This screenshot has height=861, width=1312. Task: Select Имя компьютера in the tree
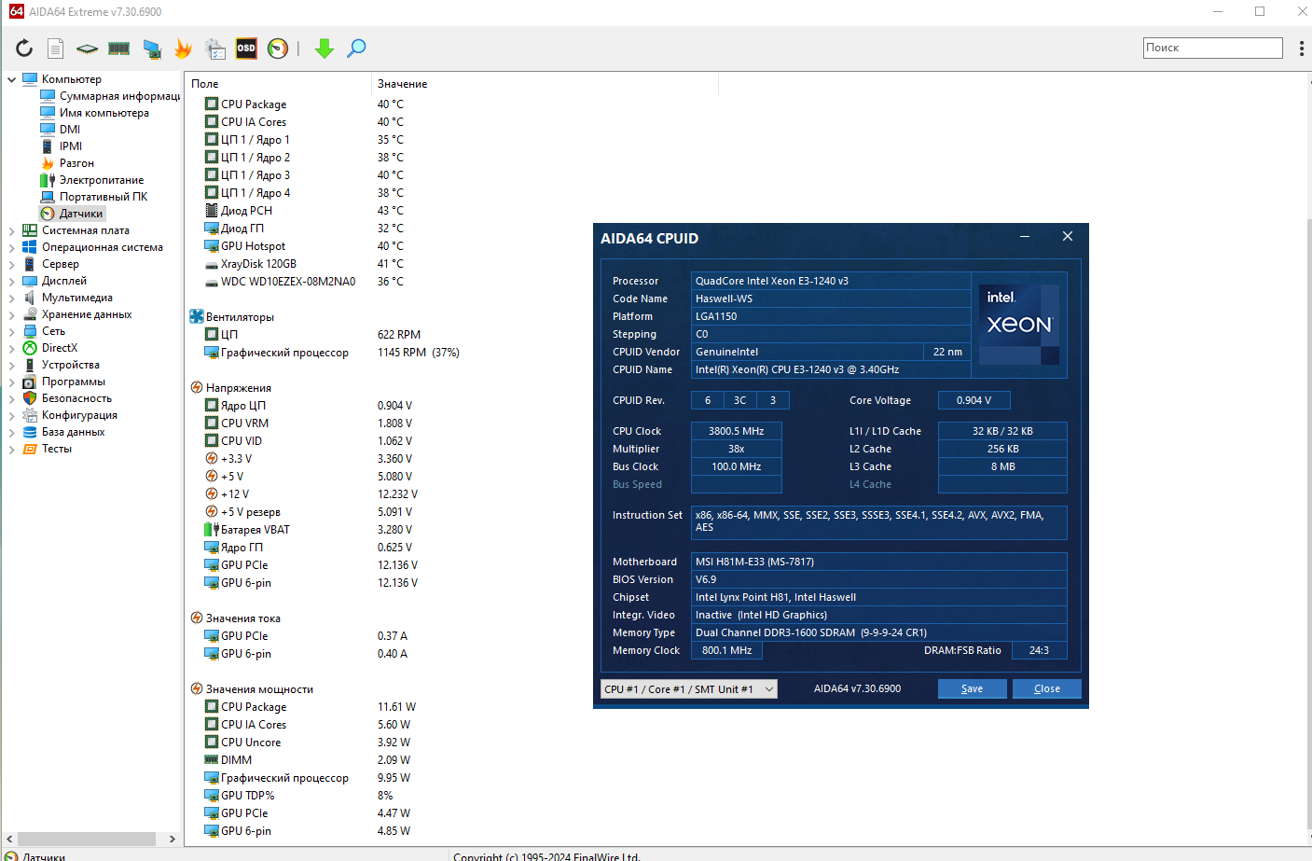point(104,113)
